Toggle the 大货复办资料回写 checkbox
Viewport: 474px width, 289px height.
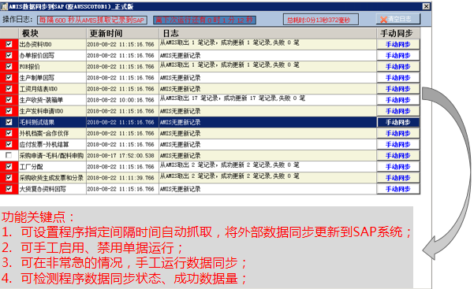point(9,189)
